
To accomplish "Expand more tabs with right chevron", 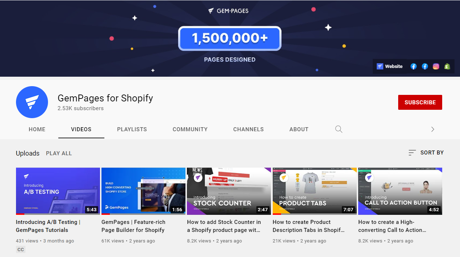I will coord(432,129).
